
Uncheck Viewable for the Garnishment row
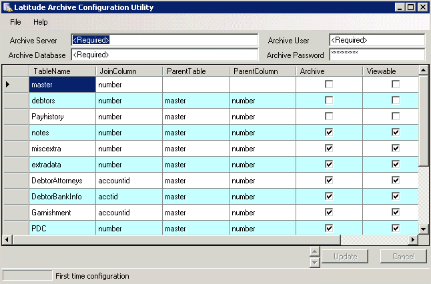396,212
